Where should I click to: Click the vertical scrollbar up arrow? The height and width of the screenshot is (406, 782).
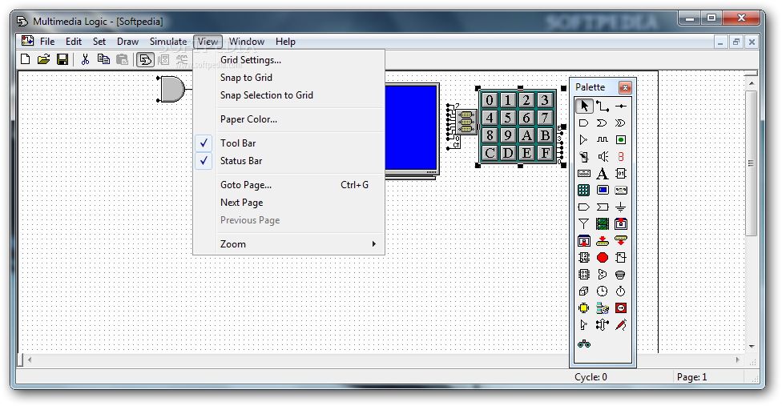pos(752,84)
